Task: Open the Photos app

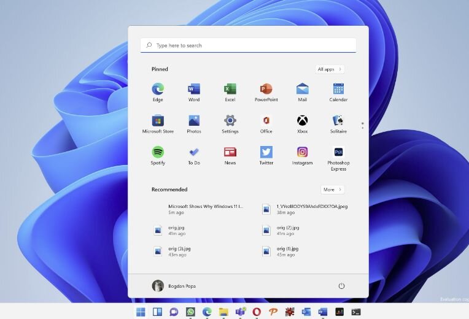Action: (x=194, y=124)
